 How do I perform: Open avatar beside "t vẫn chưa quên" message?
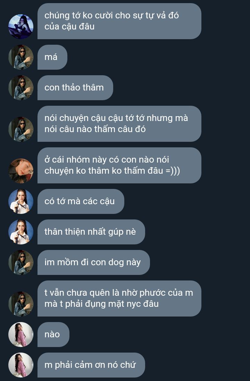click(x=21, y=304)
